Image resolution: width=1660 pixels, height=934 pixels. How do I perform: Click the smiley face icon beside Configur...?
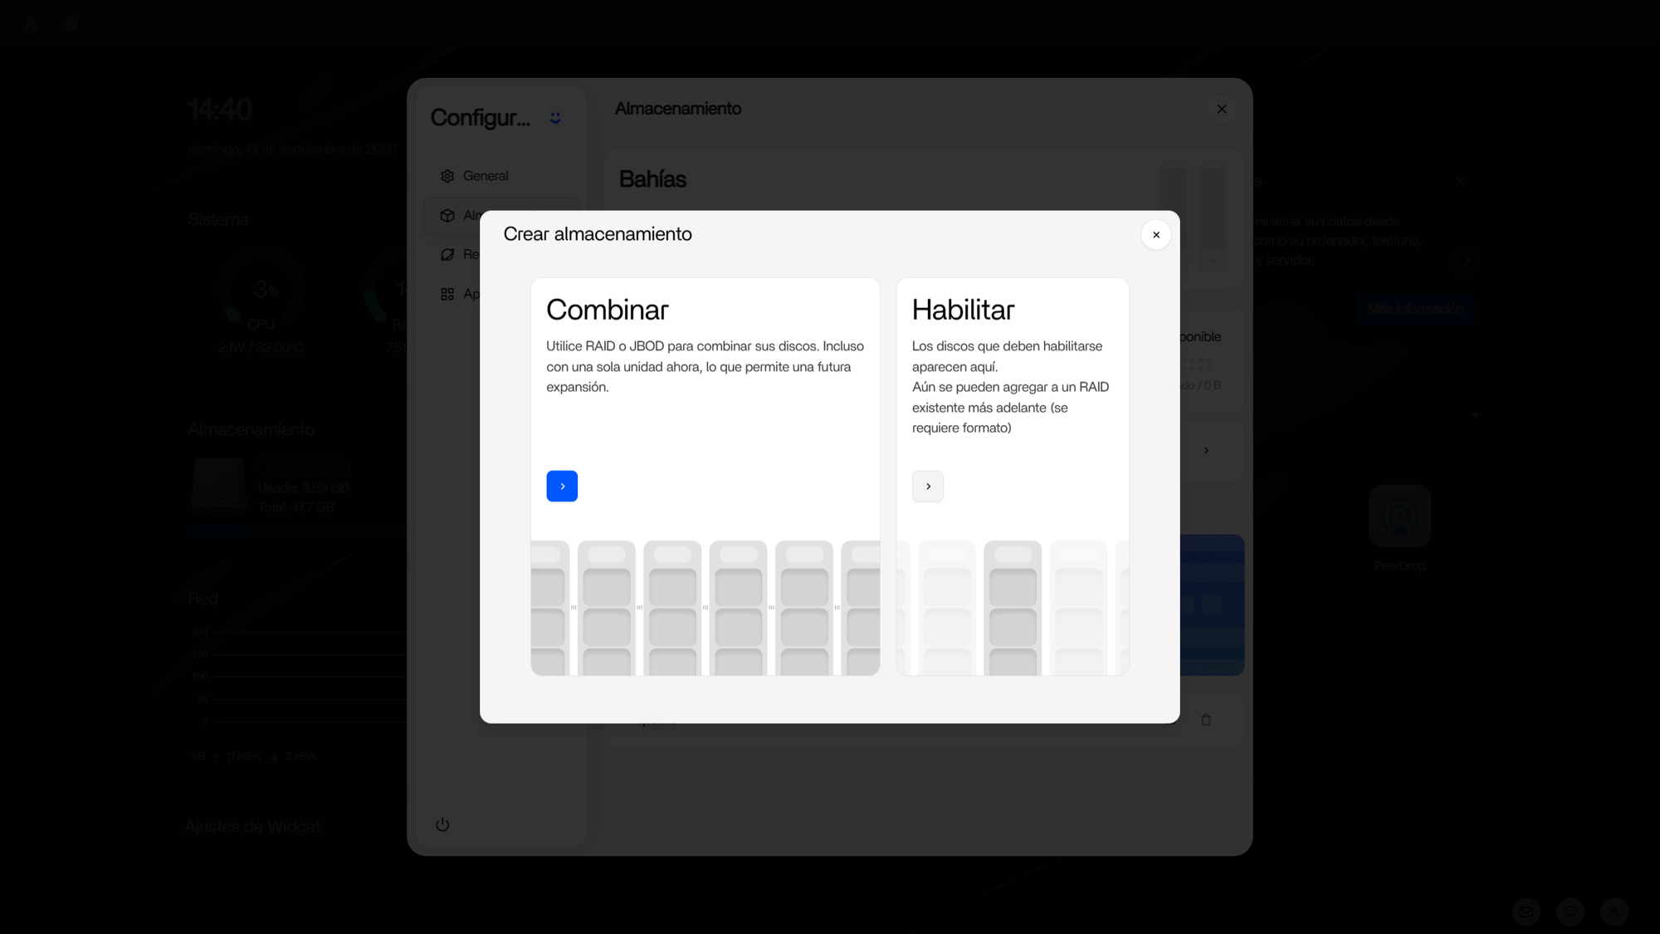click(555, 118)
